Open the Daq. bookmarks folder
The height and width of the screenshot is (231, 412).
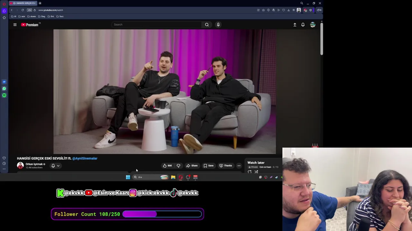click(x=42, y=16)
